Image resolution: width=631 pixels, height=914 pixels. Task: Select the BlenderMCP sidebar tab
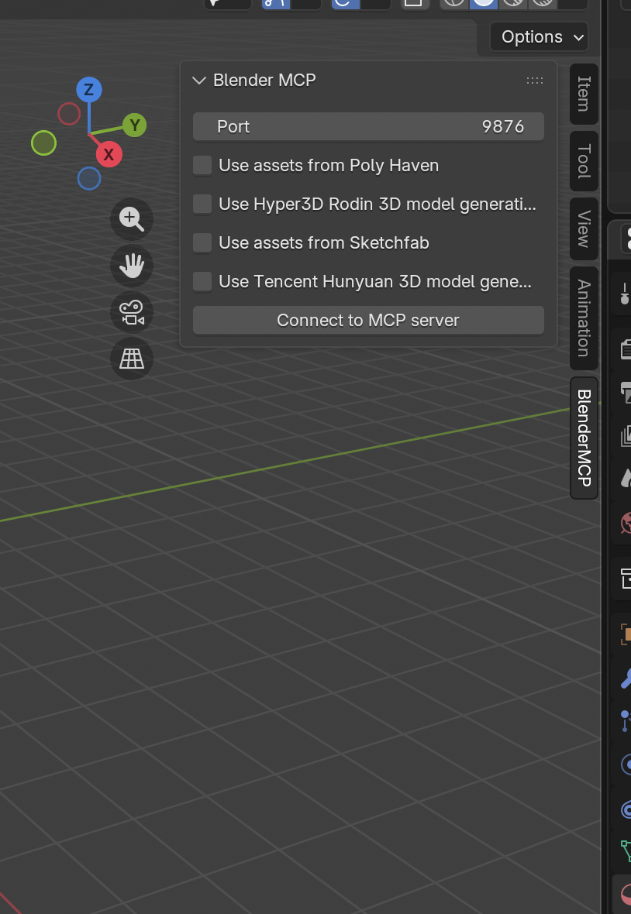[584, 438]
